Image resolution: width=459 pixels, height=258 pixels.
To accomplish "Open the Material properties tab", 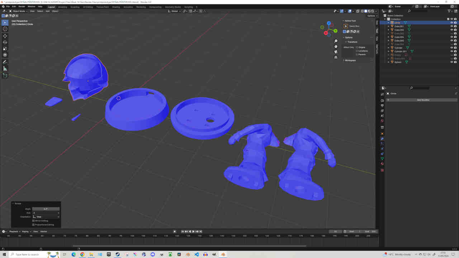I will coord(382,164).
